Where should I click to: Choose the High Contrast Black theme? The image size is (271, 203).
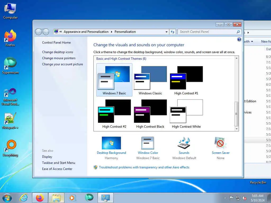150,114
